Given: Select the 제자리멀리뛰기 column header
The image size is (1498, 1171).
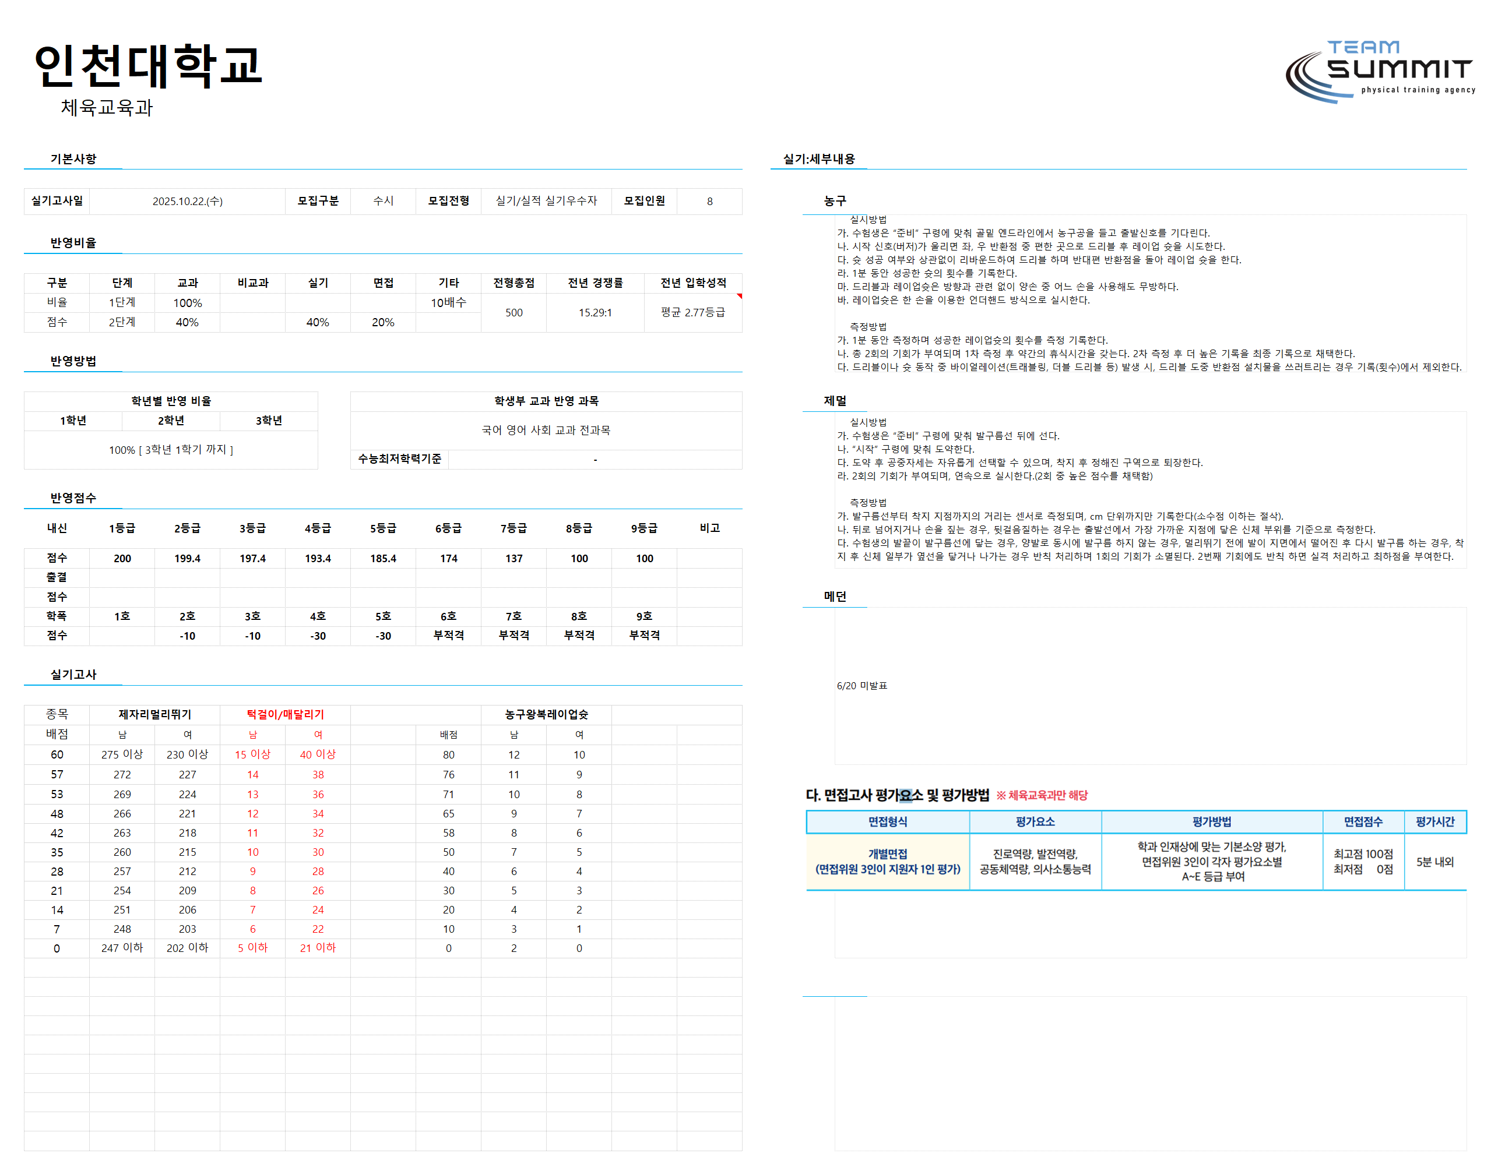Looking at the screenshot, I should pos(155,714).
